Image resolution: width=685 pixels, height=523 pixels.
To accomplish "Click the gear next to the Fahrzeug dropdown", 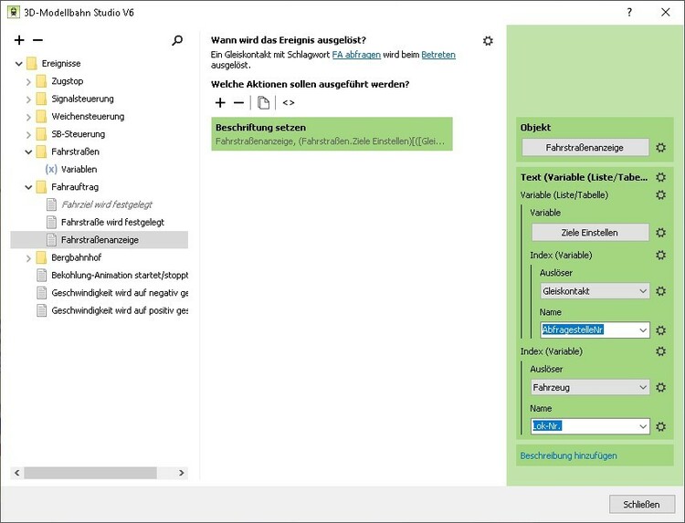I will click(661, 387).
